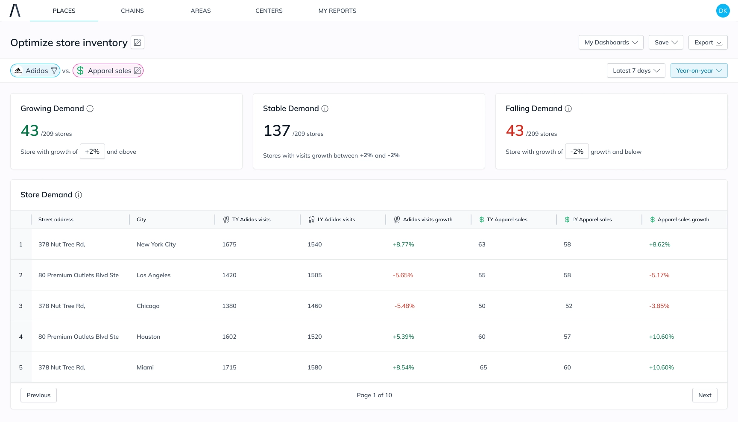The height and width of the screenshot is (422, 738).
Task: Open the DK user avatar menu
Action: [x=723, y=11]
